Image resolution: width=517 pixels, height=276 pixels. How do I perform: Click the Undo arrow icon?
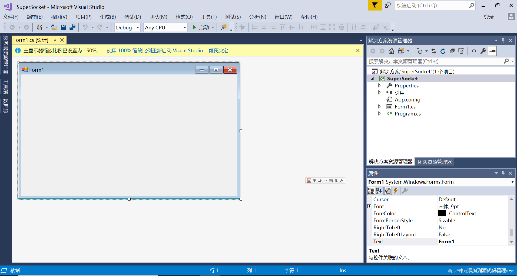[x=85, y=27]
